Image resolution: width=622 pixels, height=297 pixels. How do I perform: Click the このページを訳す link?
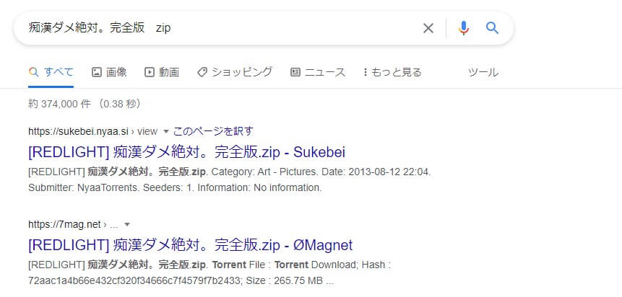coord(213,131)
